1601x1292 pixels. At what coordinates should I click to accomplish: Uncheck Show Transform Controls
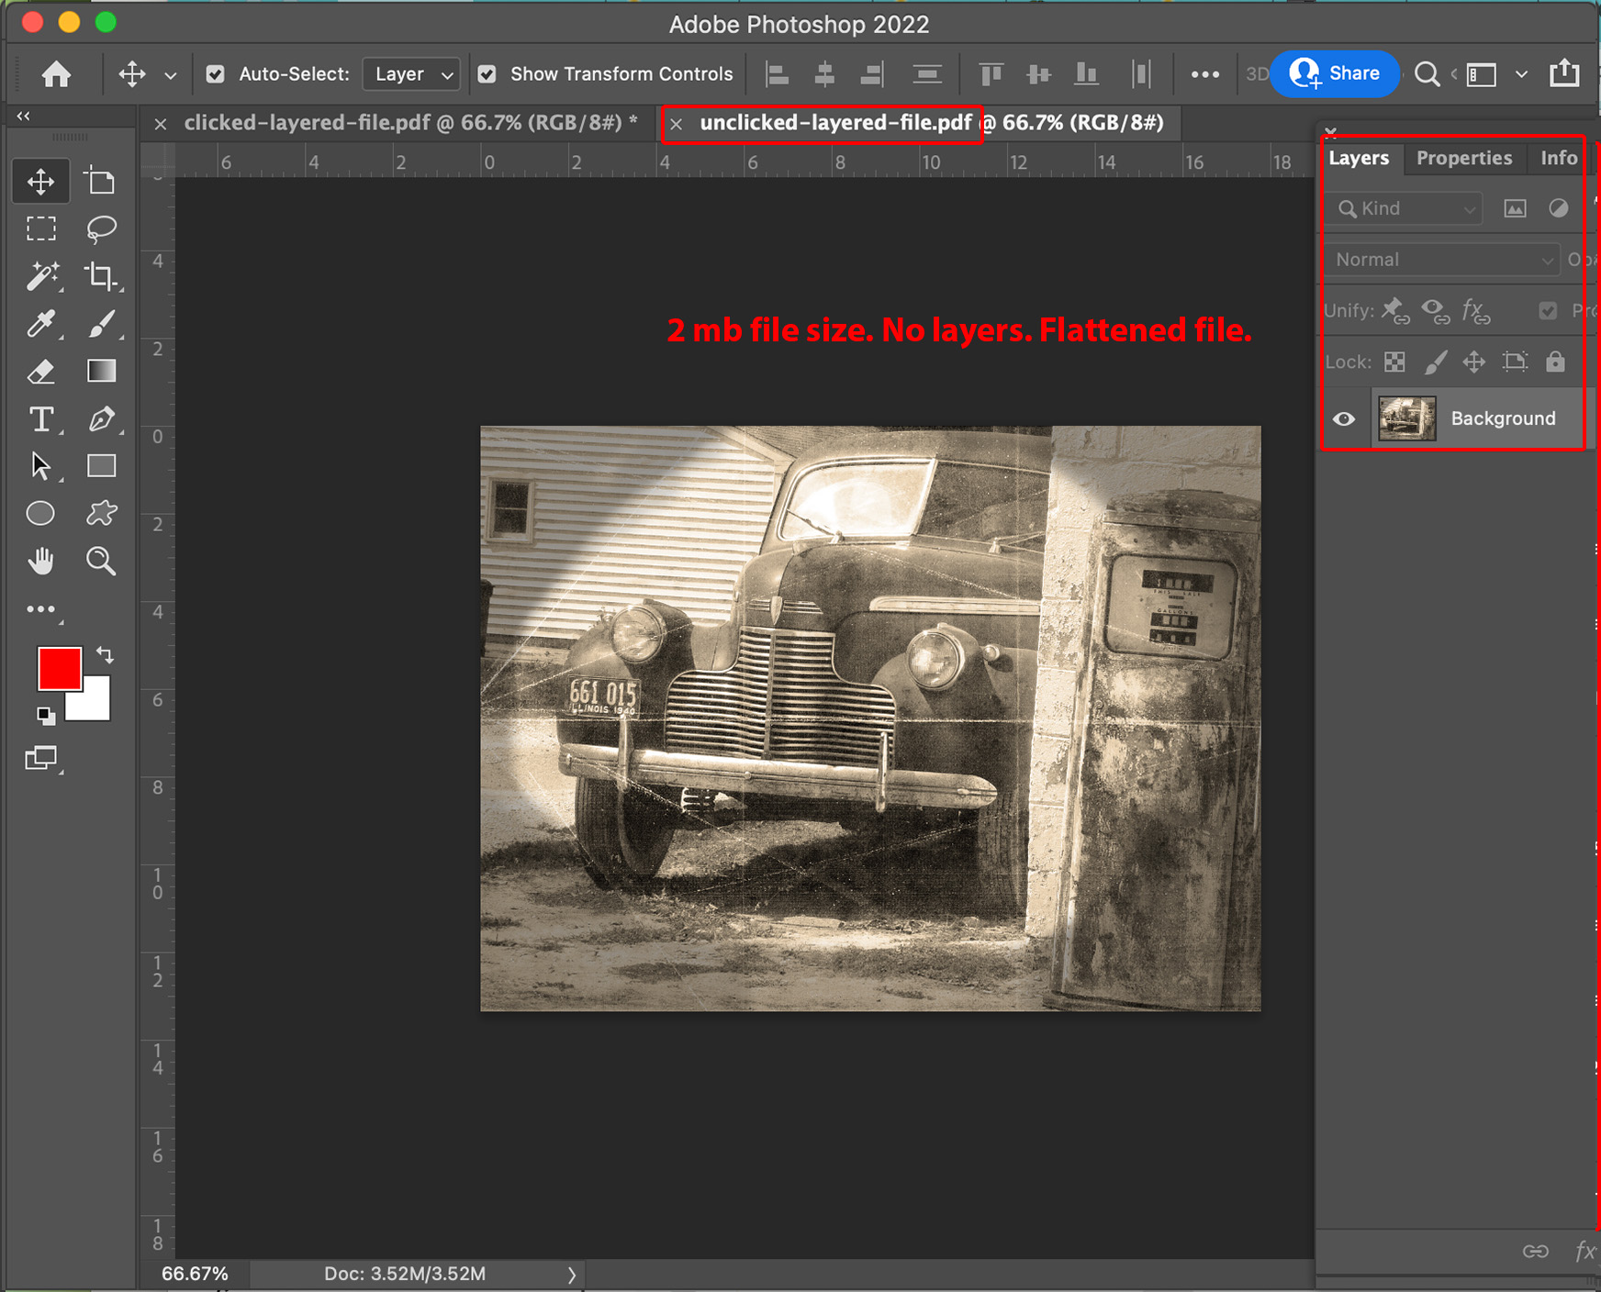(x=487, y=74)
